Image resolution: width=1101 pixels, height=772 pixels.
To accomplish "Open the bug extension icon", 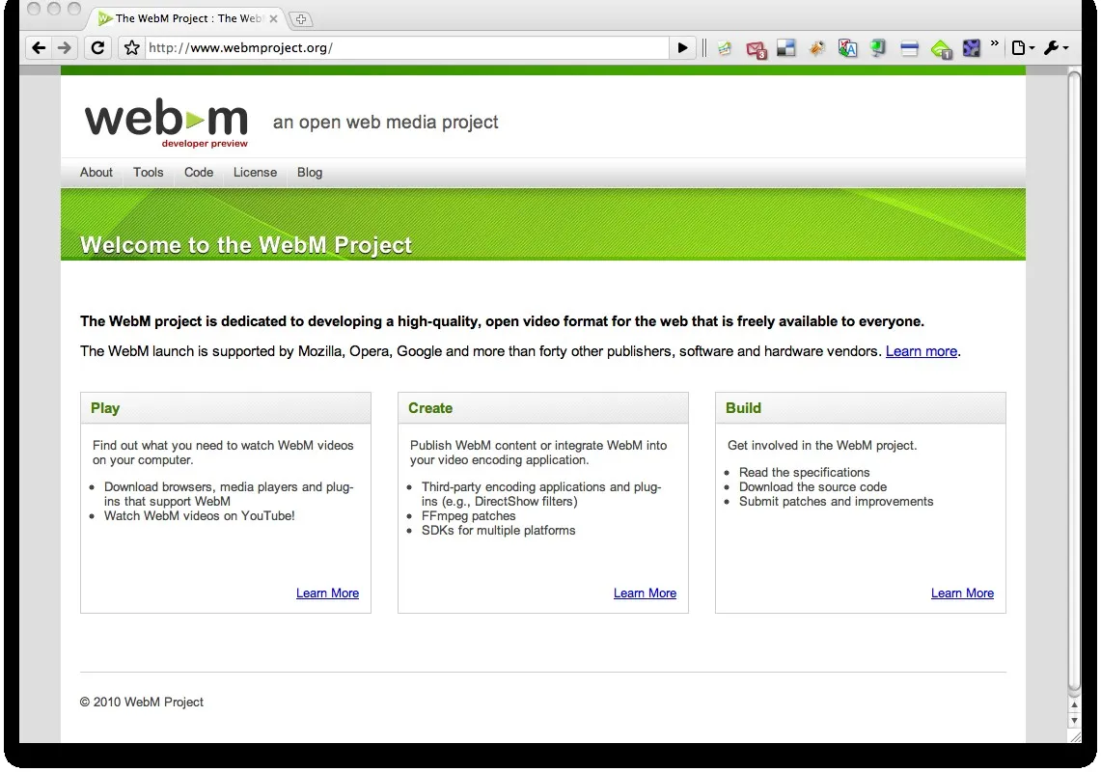I will pos(816,47).
